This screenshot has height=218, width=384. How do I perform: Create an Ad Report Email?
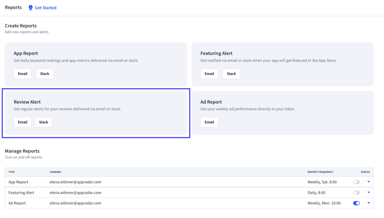click(210, 122)
